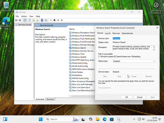The height and width of the screenshot is (123, 164).
Task: Click the taskbar Search box
Action: coord(62,119)
